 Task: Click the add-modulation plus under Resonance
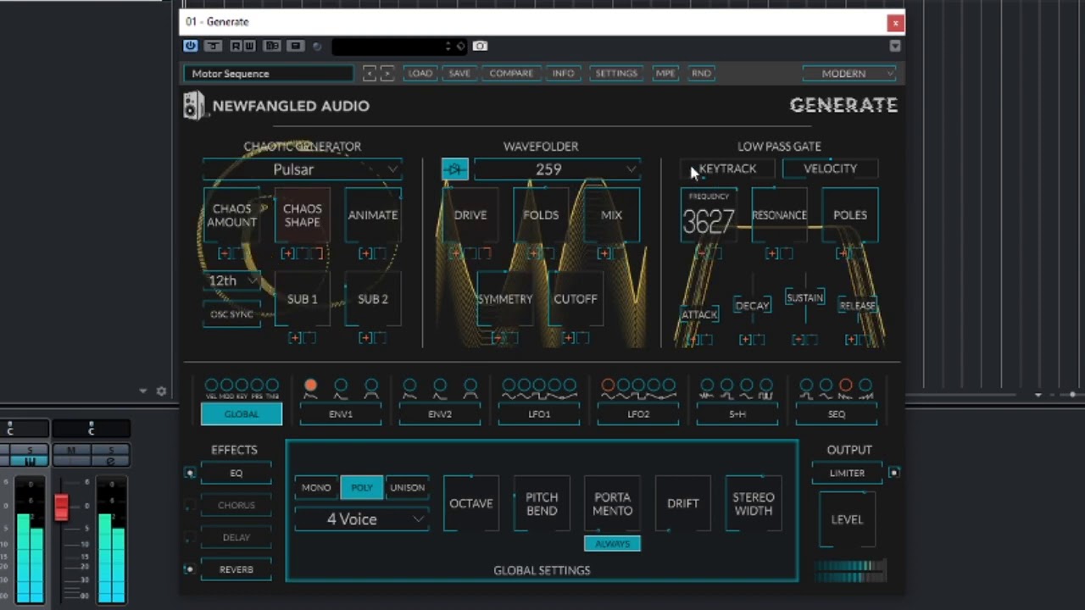click(771, 253)
